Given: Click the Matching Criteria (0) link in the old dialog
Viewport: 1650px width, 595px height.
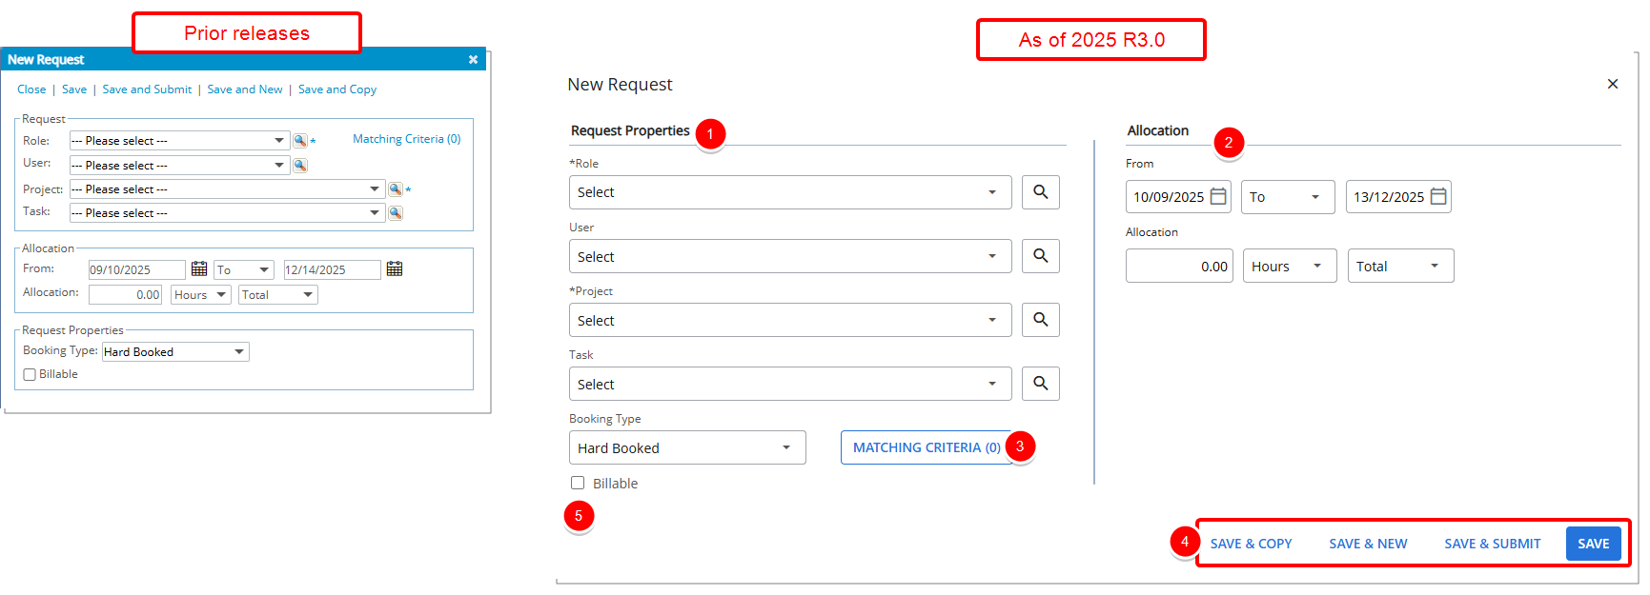Looking at the screenshot, I should pos(406,139).
